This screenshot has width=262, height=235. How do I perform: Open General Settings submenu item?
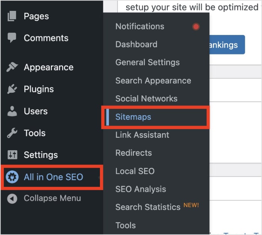pos(147,62)
